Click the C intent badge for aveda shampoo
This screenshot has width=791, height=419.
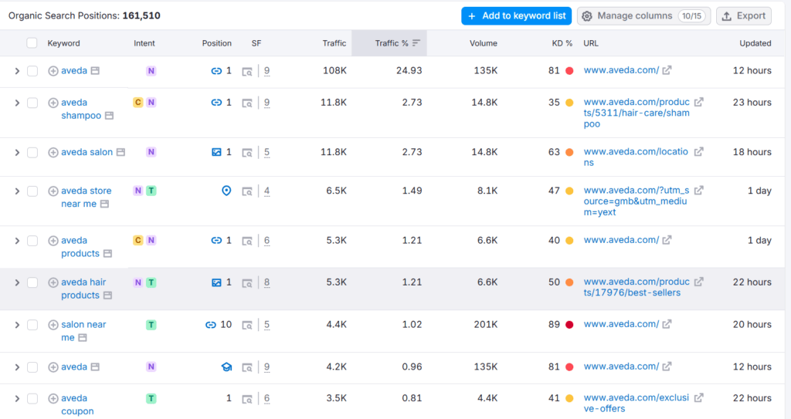click(x=137, y=103)
